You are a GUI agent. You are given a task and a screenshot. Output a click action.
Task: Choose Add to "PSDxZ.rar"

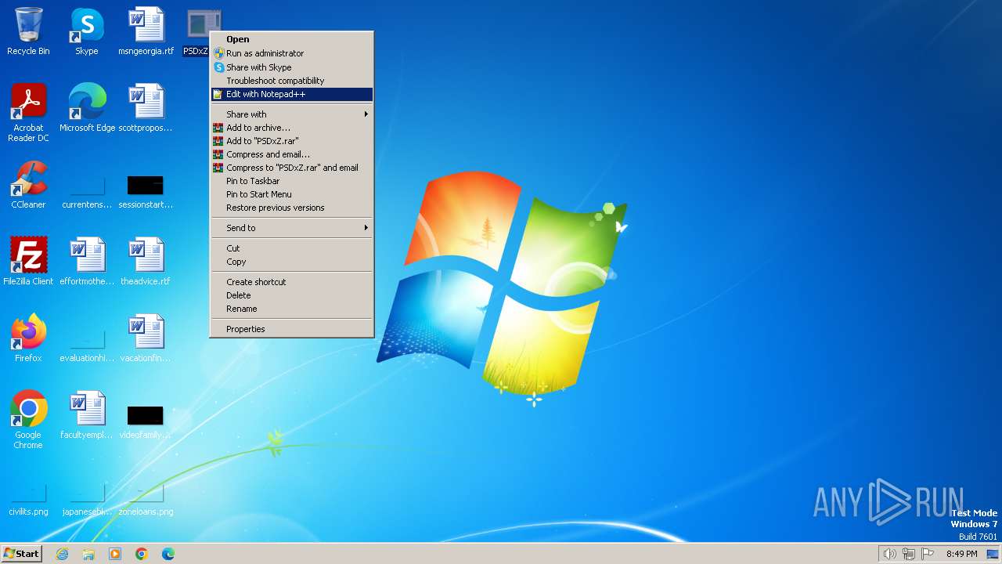pyautogui.click(x=292, y=141)
